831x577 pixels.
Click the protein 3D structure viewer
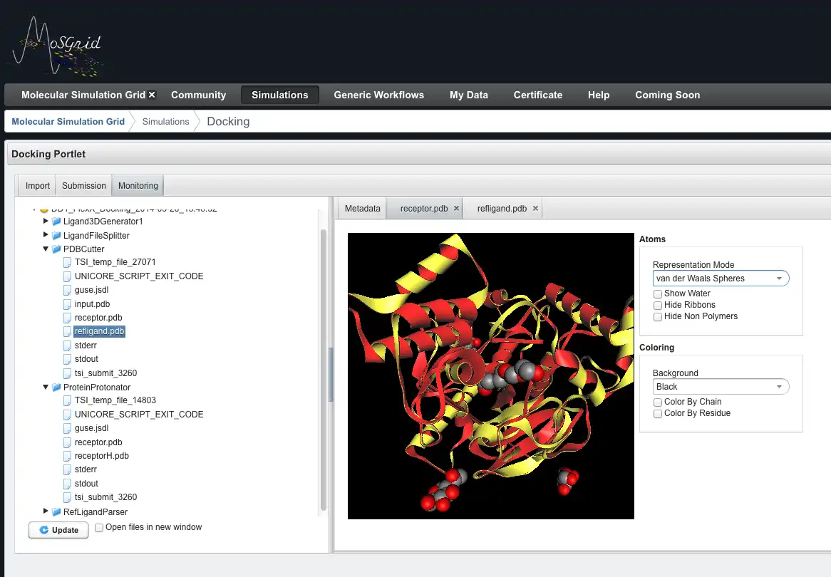(491, 376)
